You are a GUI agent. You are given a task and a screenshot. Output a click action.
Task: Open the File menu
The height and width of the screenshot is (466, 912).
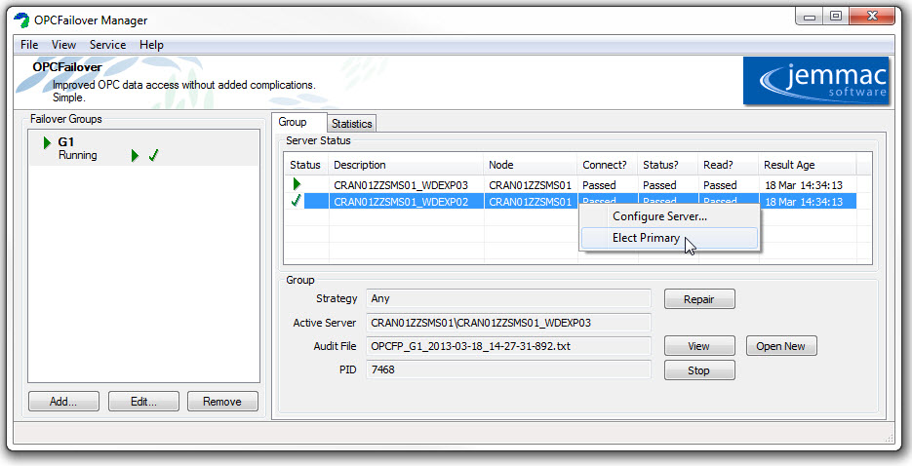click(x=29, y=45)
